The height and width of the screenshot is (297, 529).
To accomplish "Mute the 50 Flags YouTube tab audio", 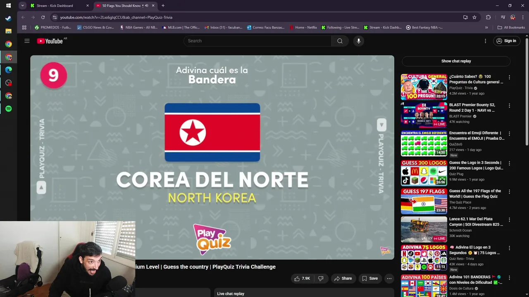I will (x=147, y=6).
